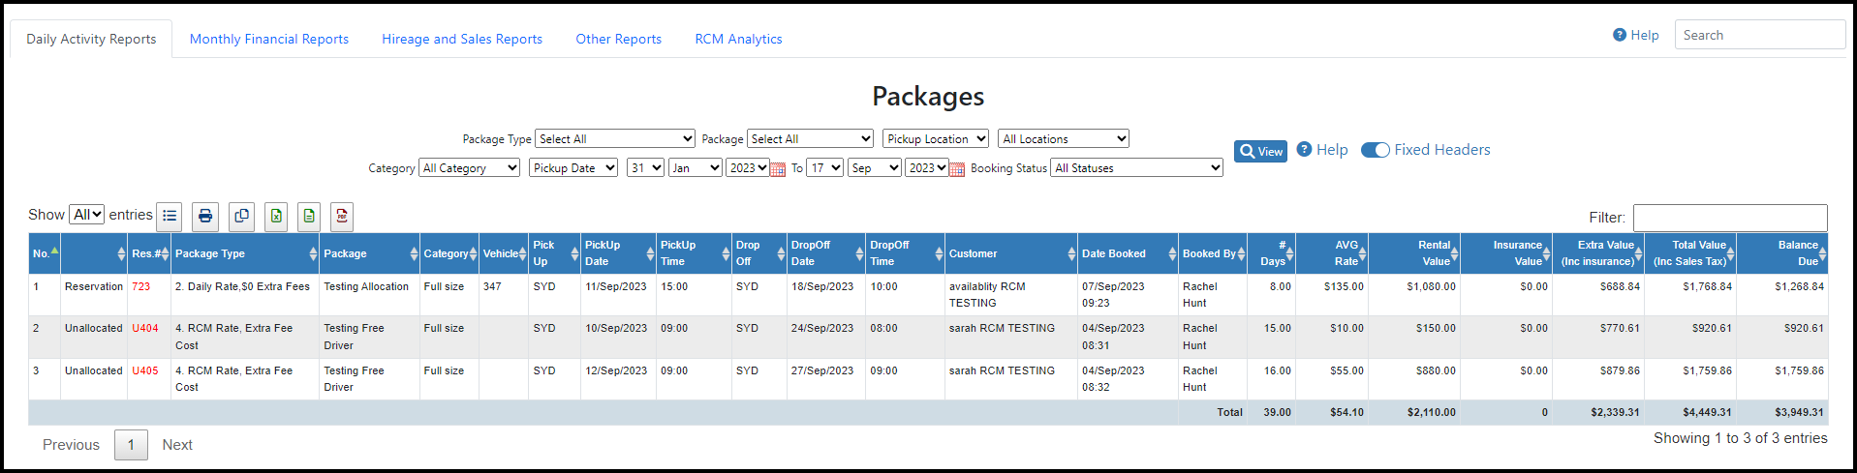The width and height of the screenshot is (1857, 473).
Task: Expand the Booking Status dropdown
Action: click(x=1137, y=168)
